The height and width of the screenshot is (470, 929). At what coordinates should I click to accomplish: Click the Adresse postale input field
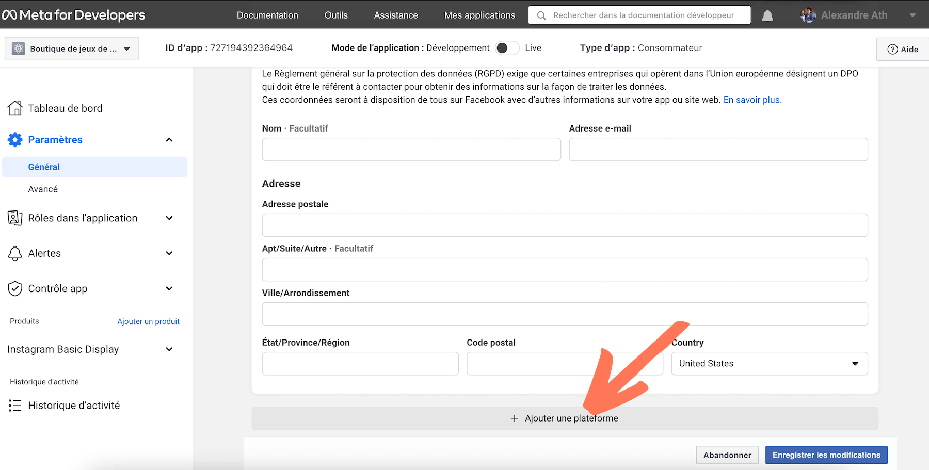coord(565,225)
